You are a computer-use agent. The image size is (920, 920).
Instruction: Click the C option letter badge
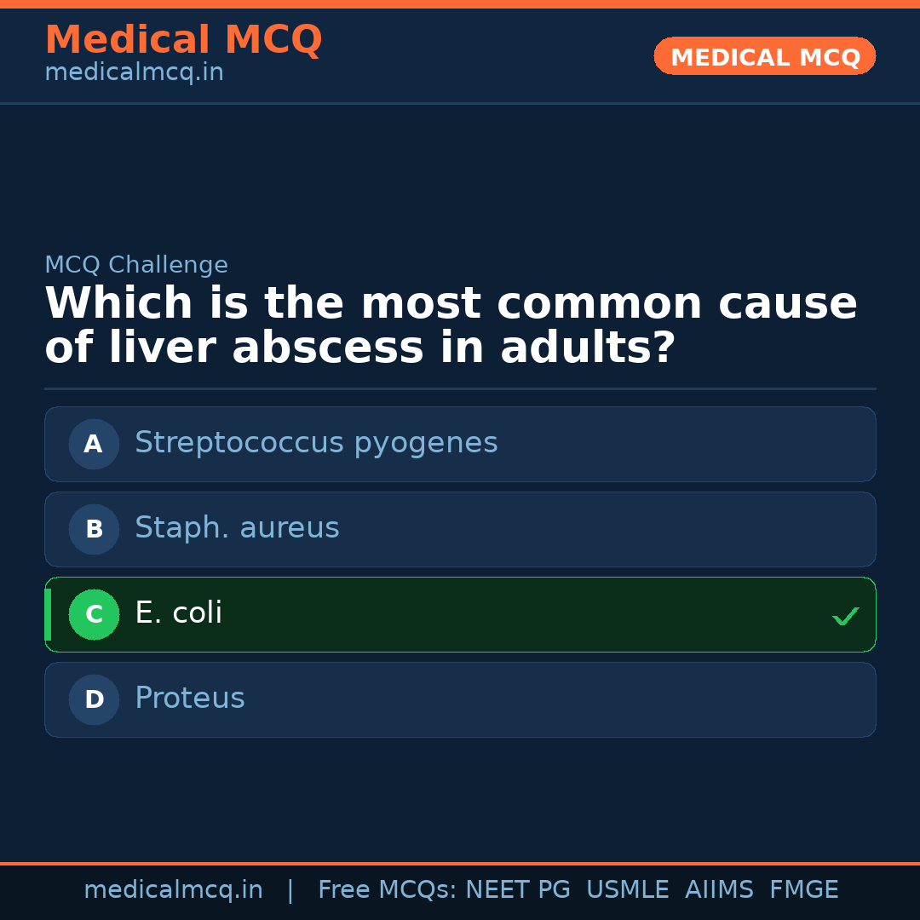(x=94, y=614)
